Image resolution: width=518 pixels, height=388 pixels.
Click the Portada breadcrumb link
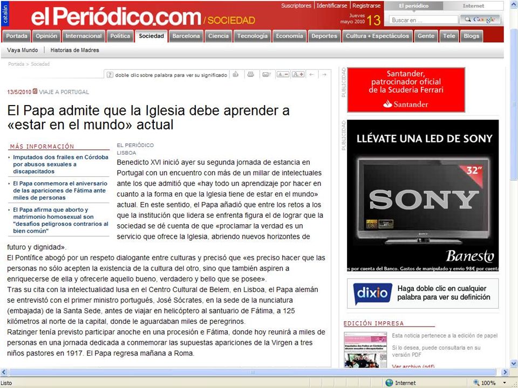pos(16,64)
